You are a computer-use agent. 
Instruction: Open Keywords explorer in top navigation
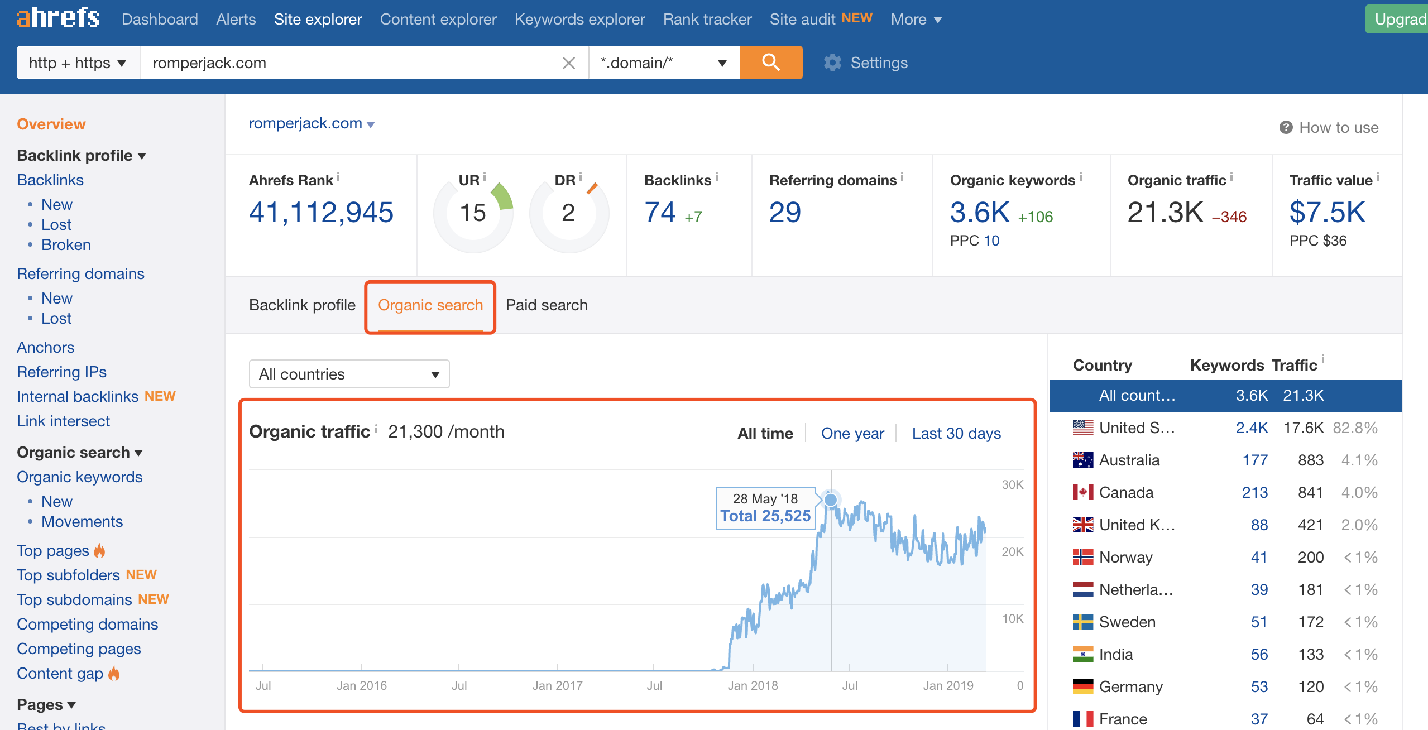579,19
